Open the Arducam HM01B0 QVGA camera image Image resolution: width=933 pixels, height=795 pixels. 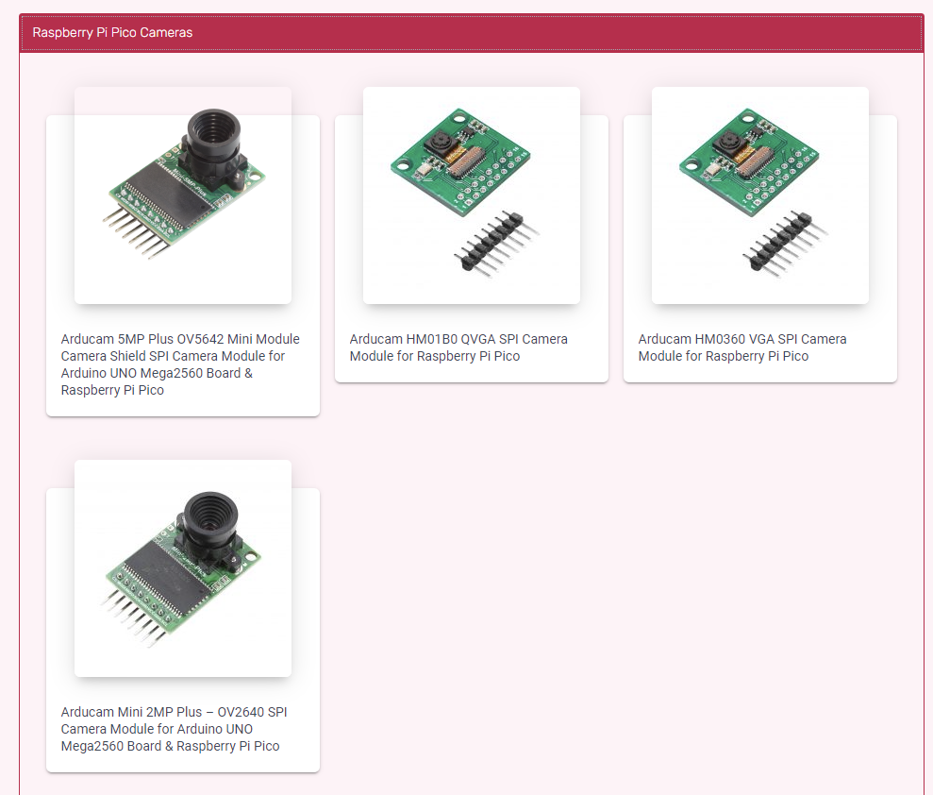472,195
